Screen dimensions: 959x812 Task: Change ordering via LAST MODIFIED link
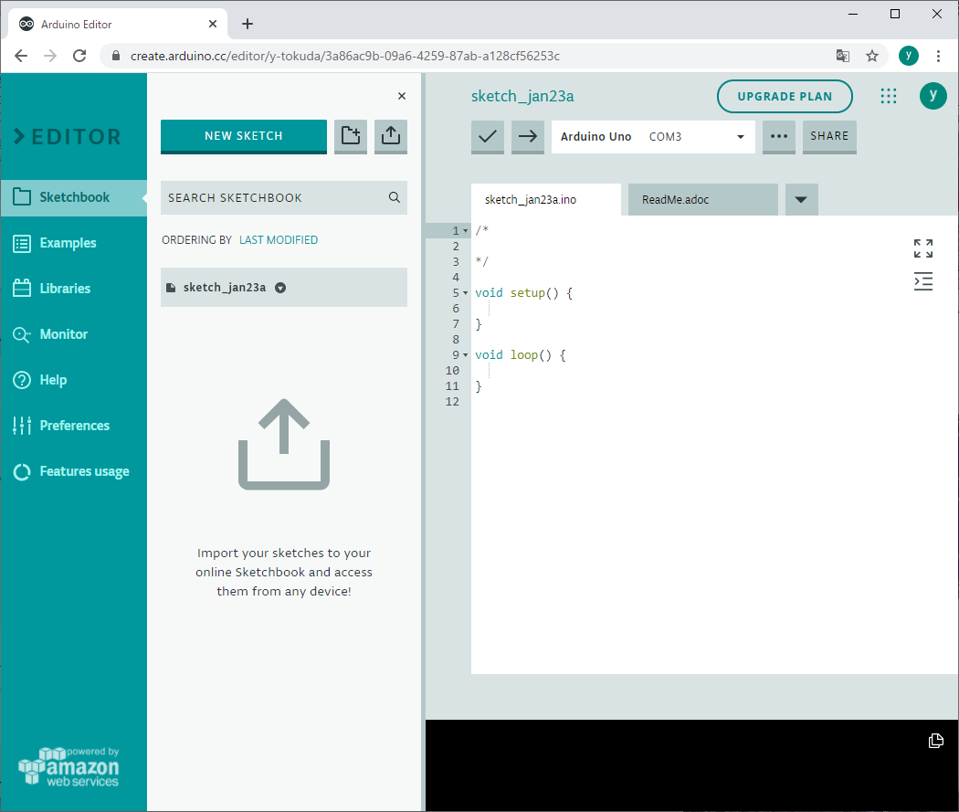(279, 239)
